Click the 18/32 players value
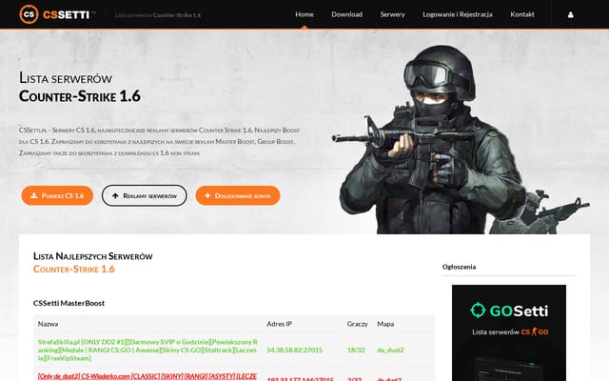 (x=356, y=350)
